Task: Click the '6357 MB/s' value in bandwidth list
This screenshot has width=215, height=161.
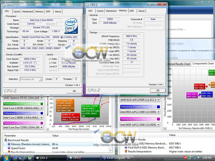Action: coord(175,144)
